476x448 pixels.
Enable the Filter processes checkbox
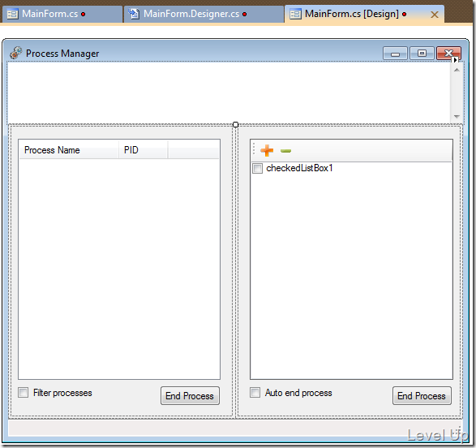click(23, 393)
